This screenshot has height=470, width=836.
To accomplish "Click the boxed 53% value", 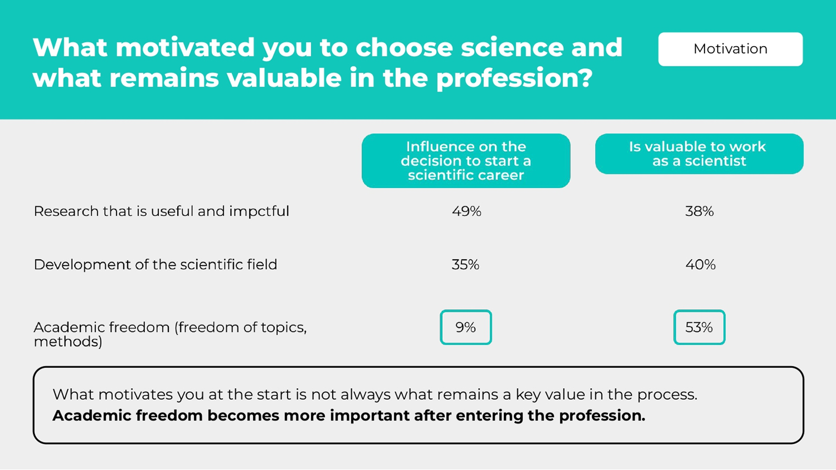I will pos(699,327).
